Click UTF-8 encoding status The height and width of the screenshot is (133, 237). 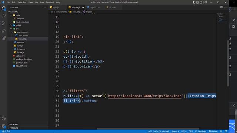(x=184, y=132)
